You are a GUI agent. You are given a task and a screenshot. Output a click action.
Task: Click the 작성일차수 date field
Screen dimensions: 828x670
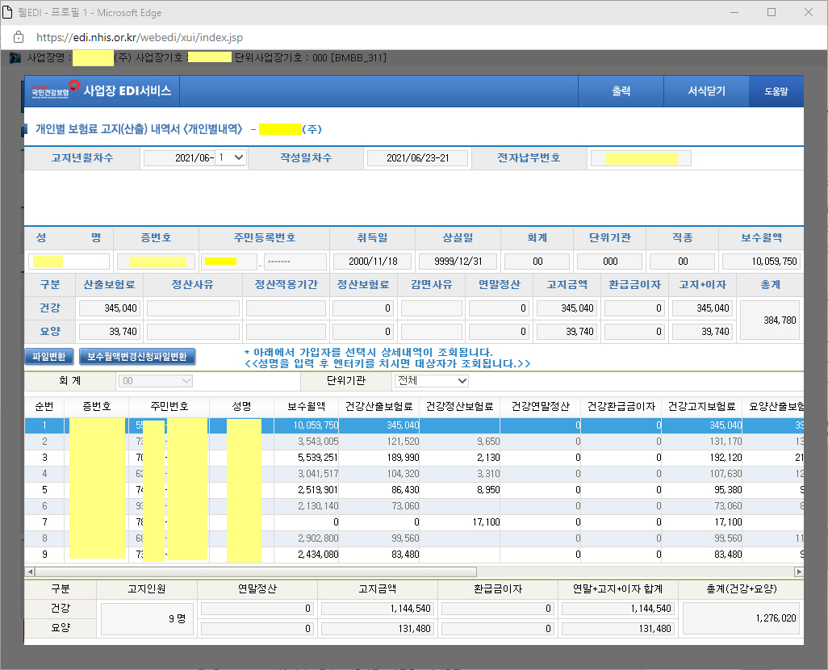tap(417, 158)
